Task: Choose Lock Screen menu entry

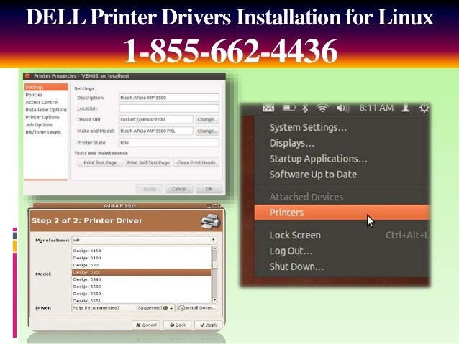Action: 295,235
